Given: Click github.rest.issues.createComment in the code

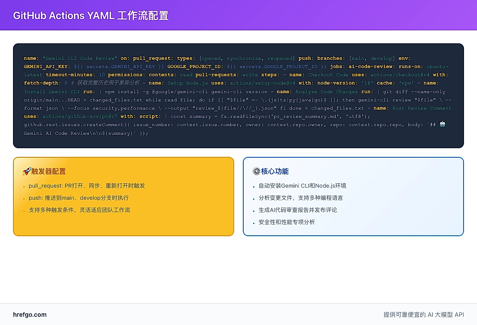Looking at the screenshot, I should 74,125.
